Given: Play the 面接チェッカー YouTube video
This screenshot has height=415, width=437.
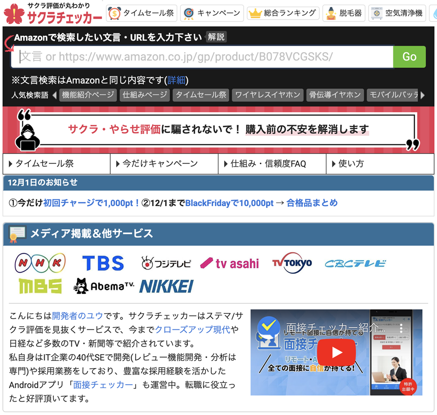Looking at the screenshot, I should [x=336, y=352].
